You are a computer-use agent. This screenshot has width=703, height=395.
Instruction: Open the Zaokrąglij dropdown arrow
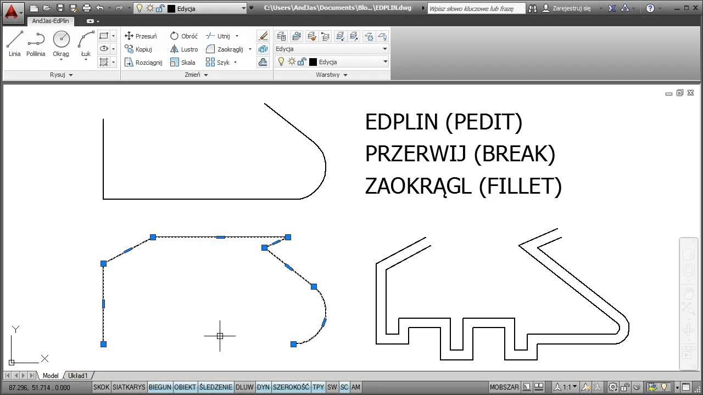[x=250, y=49]
